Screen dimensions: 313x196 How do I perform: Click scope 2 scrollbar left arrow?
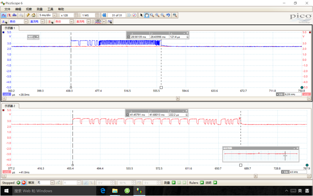tap(4, 176)
